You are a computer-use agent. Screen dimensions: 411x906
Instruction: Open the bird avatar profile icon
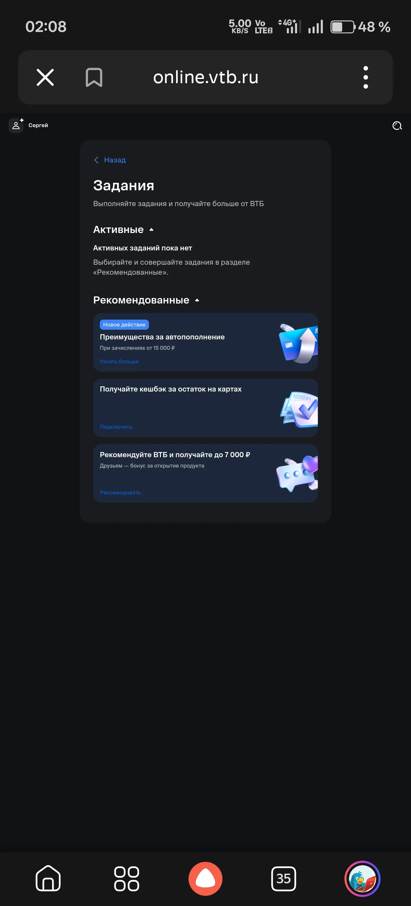[x=362, y=878]
